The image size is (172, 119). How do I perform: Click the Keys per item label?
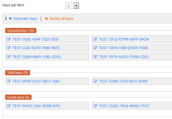click(x=13, y=5)
